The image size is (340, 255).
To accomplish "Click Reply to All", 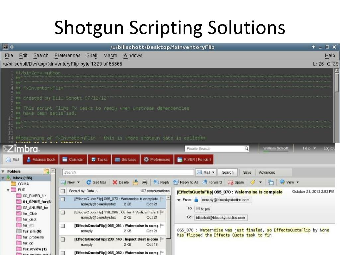I will 186,182.
